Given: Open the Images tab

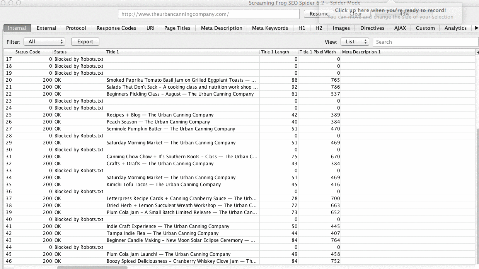Looking at the screenshot, I should click(x=341, y=28).
